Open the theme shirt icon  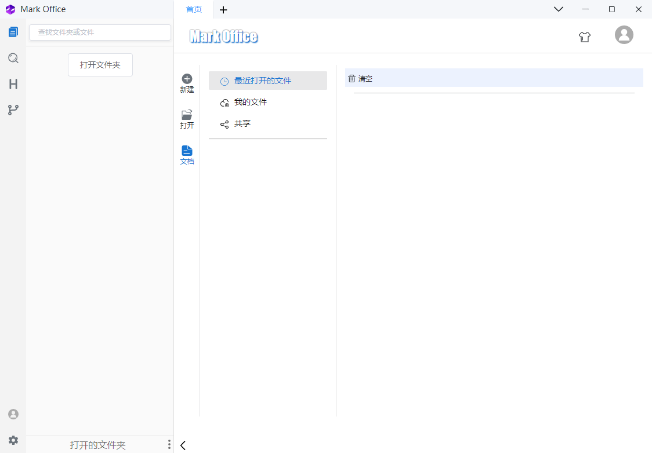pos(585,37)
